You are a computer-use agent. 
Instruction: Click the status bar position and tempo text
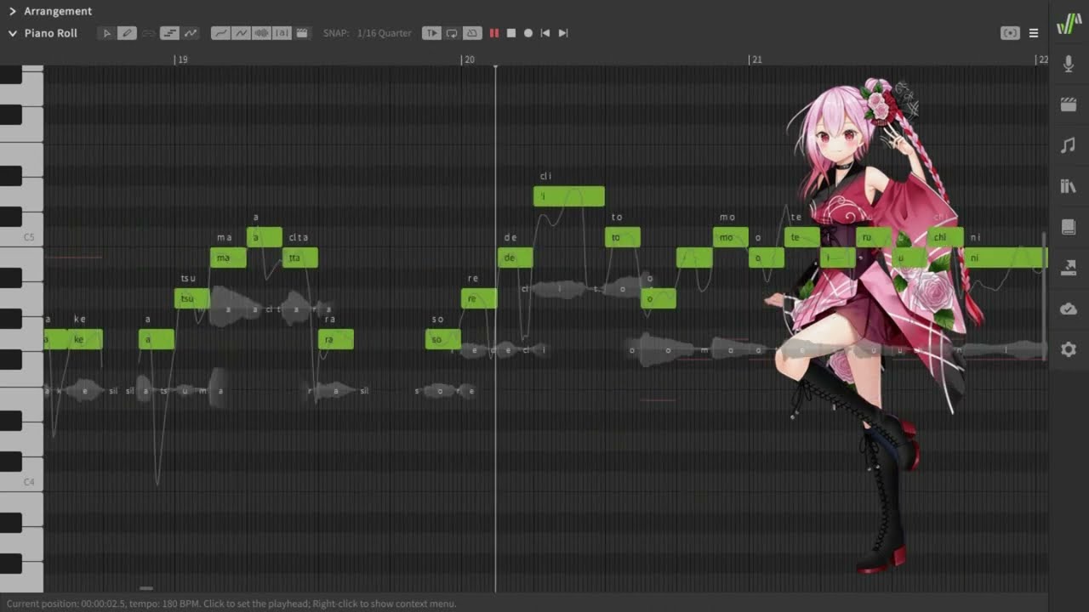pyautogui.click(x=231, y=603)
